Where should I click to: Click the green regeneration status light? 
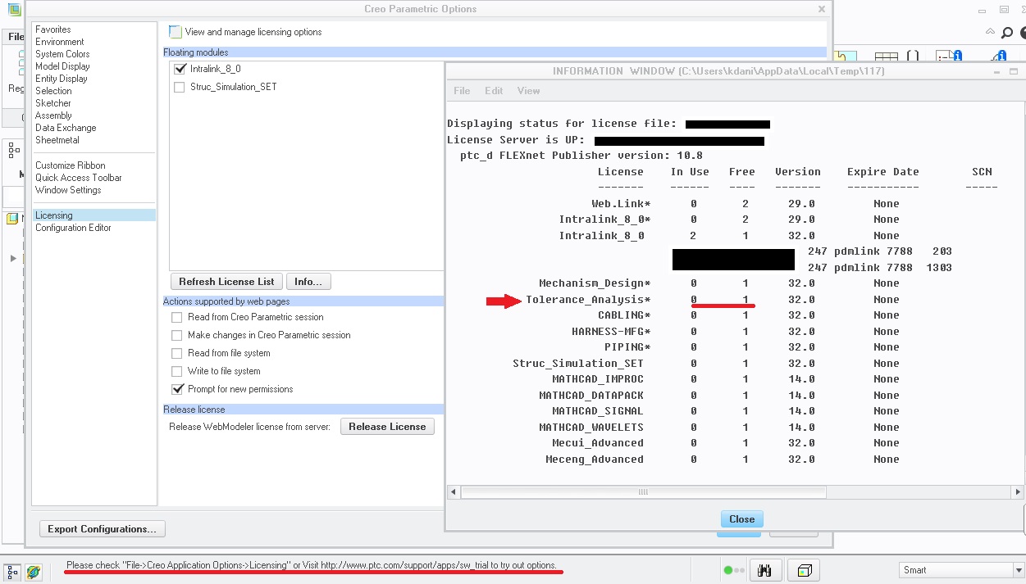click(728, 570)
